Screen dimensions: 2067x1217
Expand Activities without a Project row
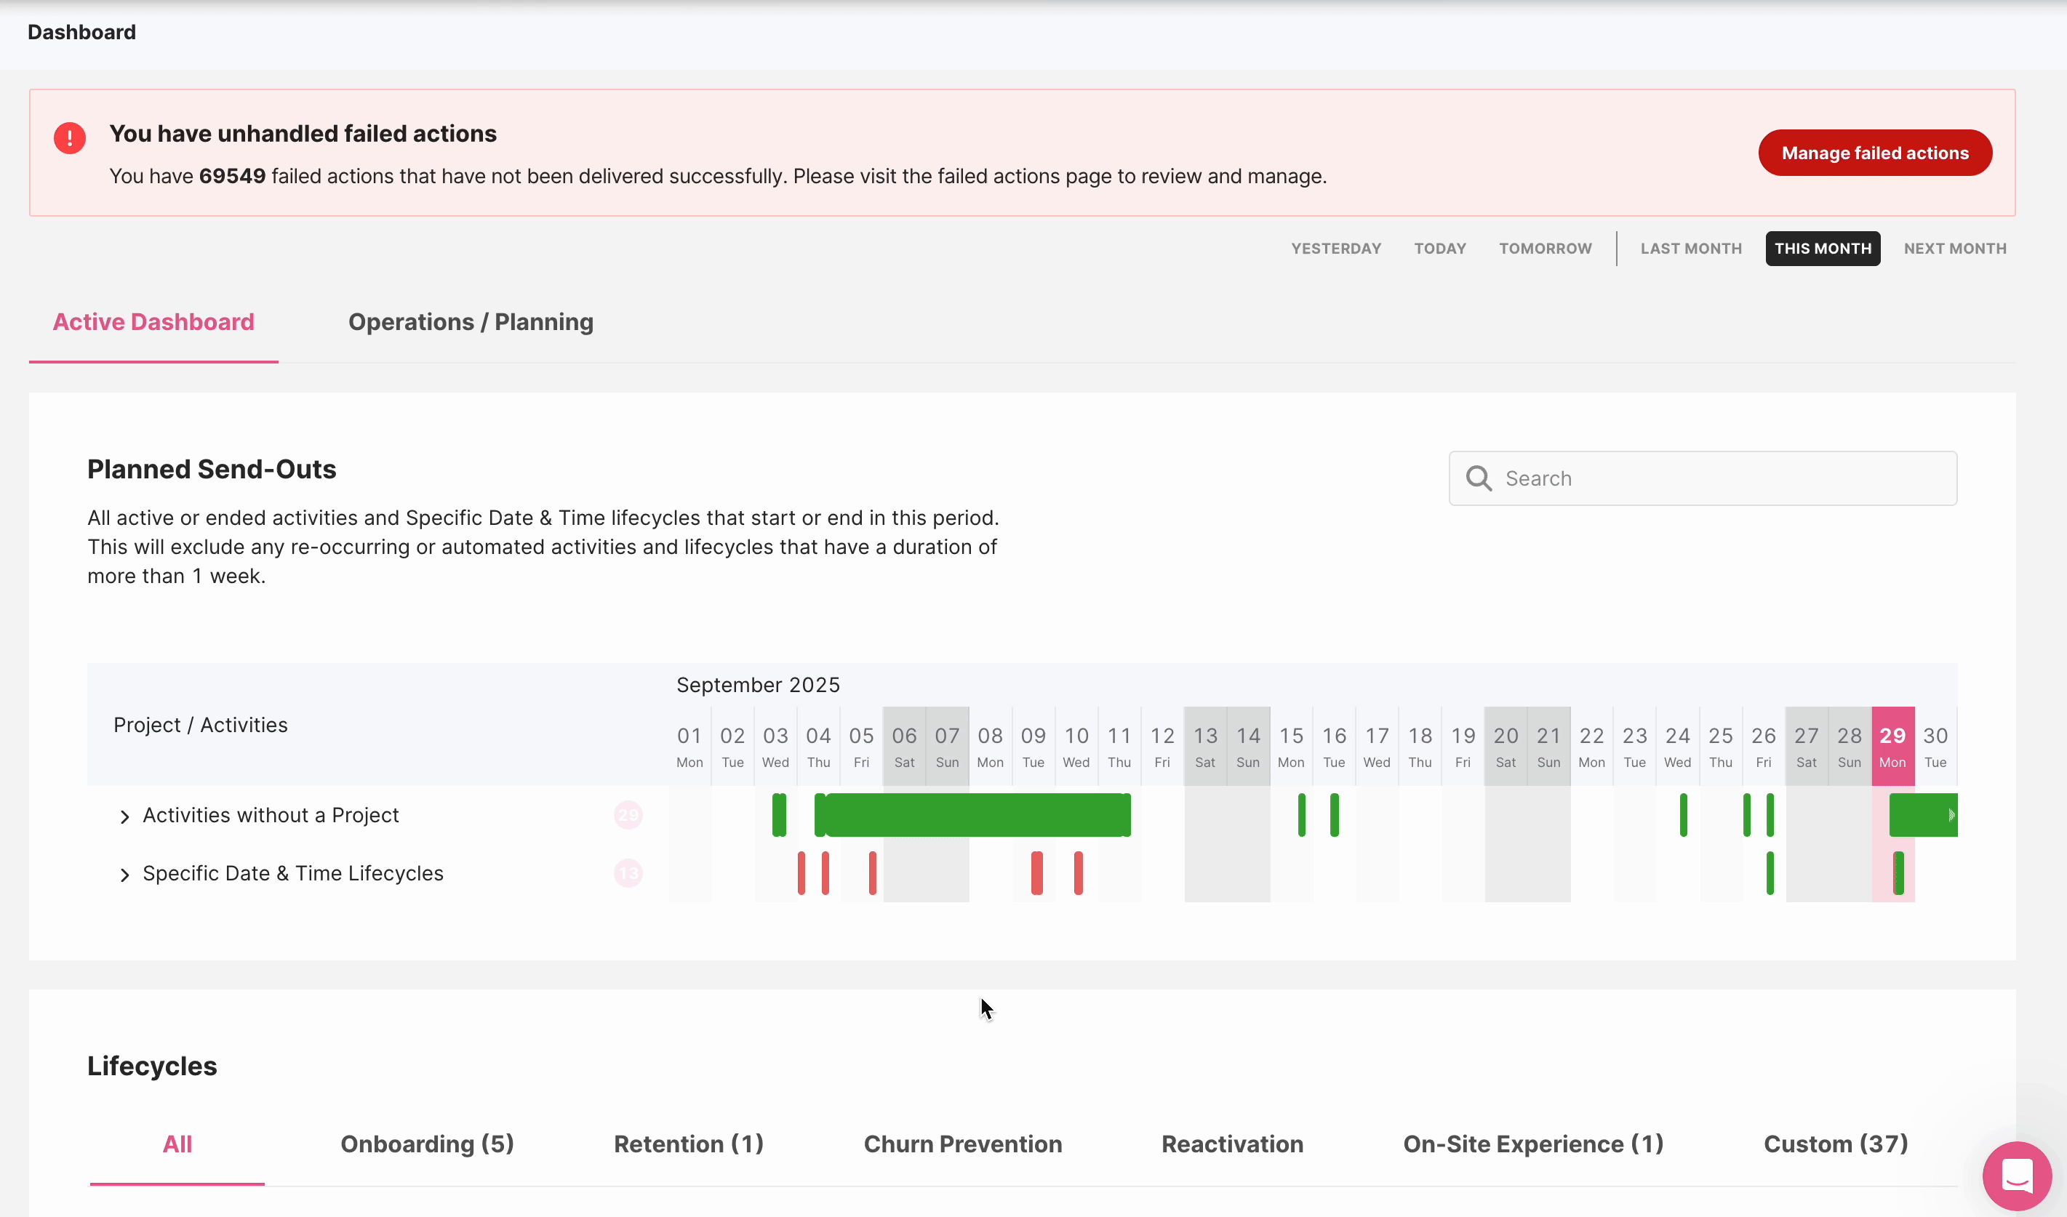click(124, 817)
